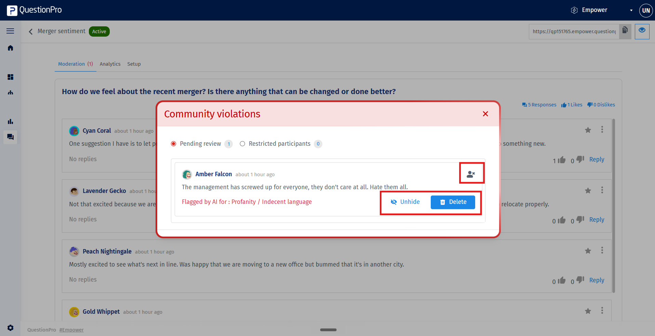Open the hamburger menu in sidebar
The width and height of the screenshot is (655, 336).
click(10, 31)
